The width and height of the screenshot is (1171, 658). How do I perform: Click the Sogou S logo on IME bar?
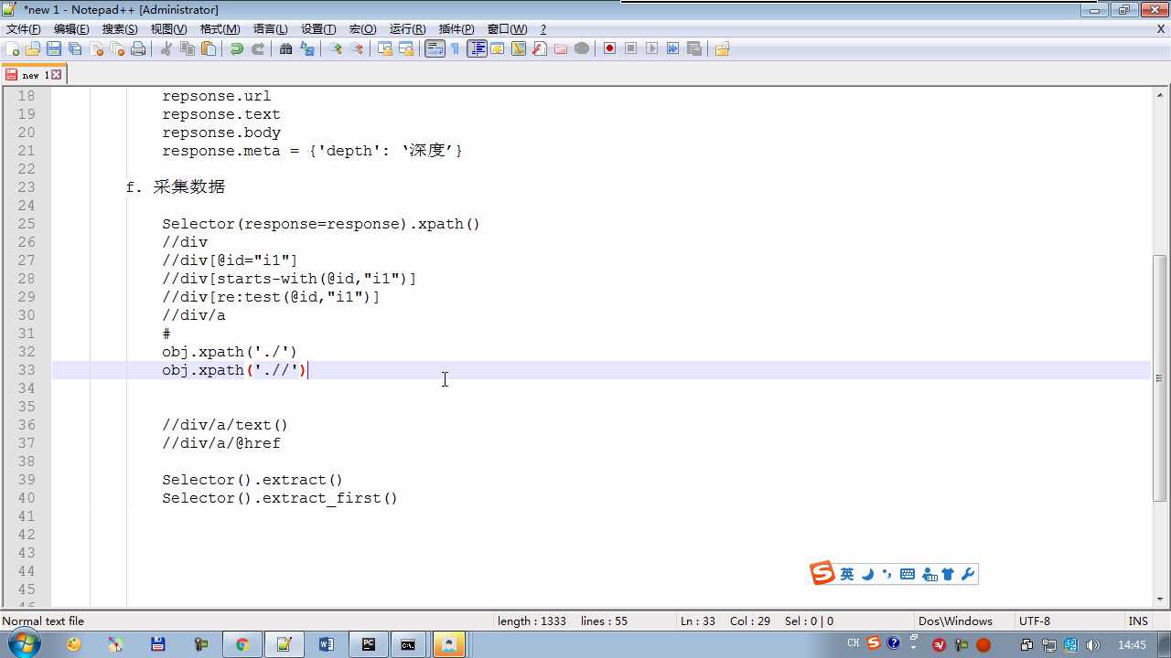coord(822,574)
